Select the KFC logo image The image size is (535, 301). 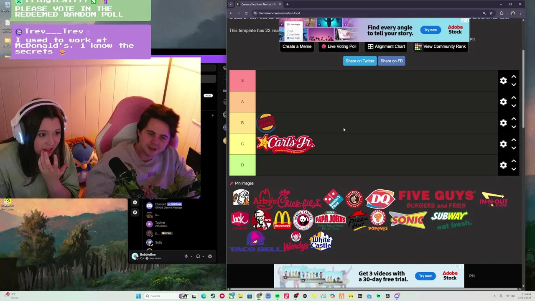(262, 220)
